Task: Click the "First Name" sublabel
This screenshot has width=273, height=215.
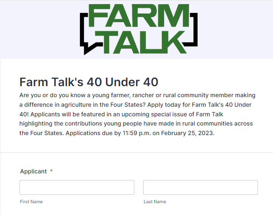Action: [31, 202]
